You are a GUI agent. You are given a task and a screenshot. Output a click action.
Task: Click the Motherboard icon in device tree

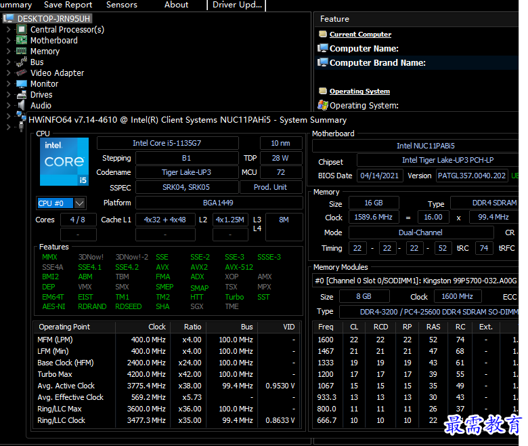click(22, 41)
